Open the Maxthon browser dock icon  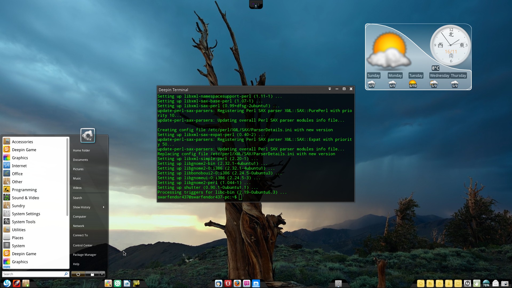[x=256, y=283]
